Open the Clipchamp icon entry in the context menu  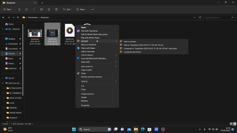click(78, 31)
